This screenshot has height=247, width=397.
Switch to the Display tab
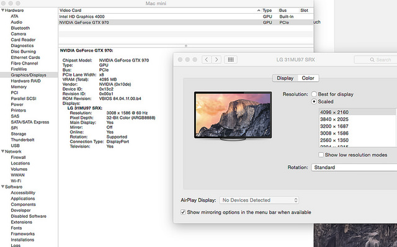pyautogui.click(x=285, y=78)
